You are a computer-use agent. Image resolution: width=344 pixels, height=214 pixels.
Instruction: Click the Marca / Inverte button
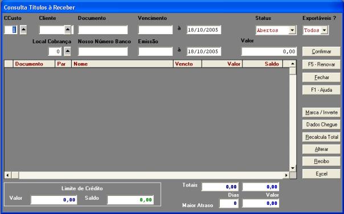coord(321,113)
